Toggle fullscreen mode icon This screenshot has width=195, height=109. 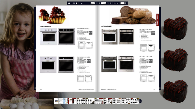pos(97,3)
